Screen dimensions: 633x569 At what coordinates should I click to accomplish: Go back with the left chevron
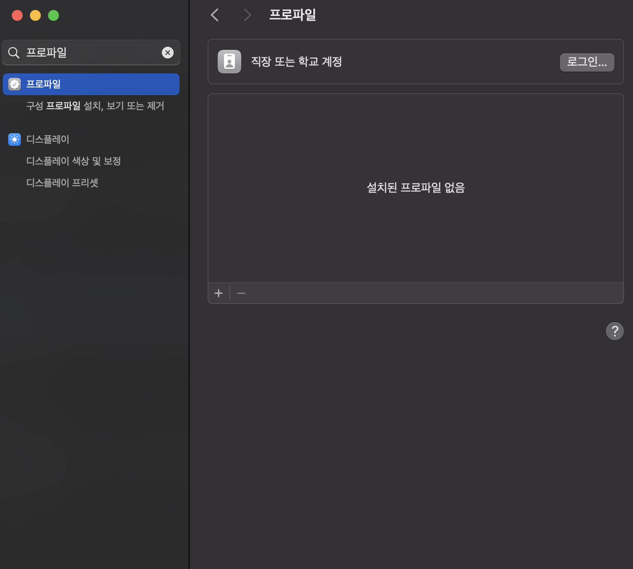[x=215, y=15]
